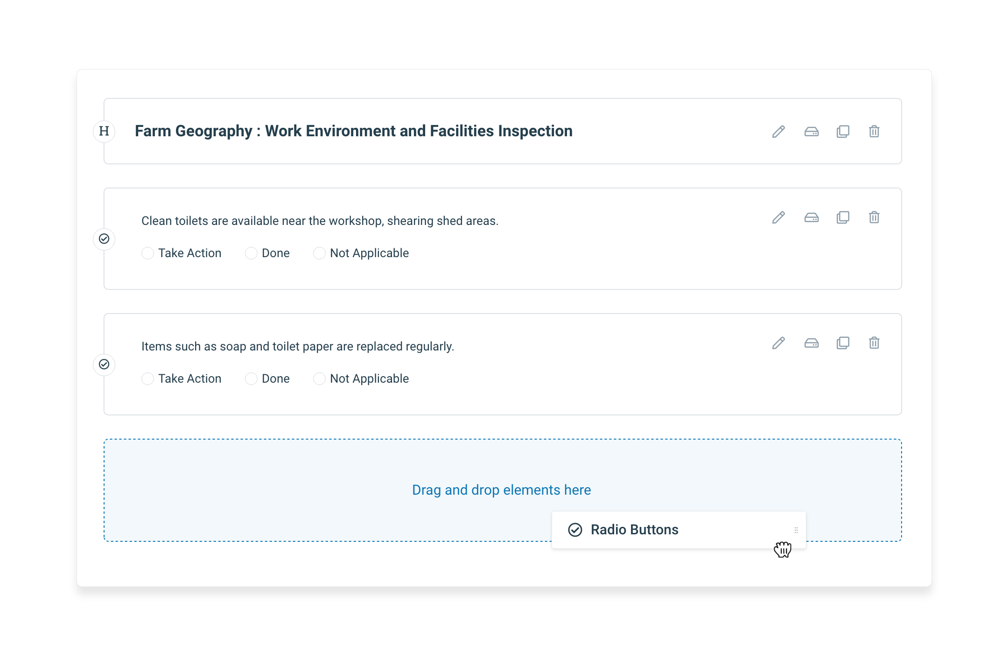
Task: Click the edit pencil icon for first question
Action: point(778,217)
